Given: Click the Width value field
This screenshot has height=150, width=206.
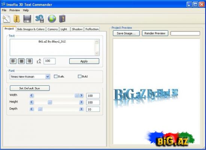Looking at the screenshot, I should [x=93, y=96].
